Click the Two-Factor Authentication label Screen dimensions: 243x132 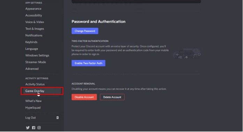[90, 41]
